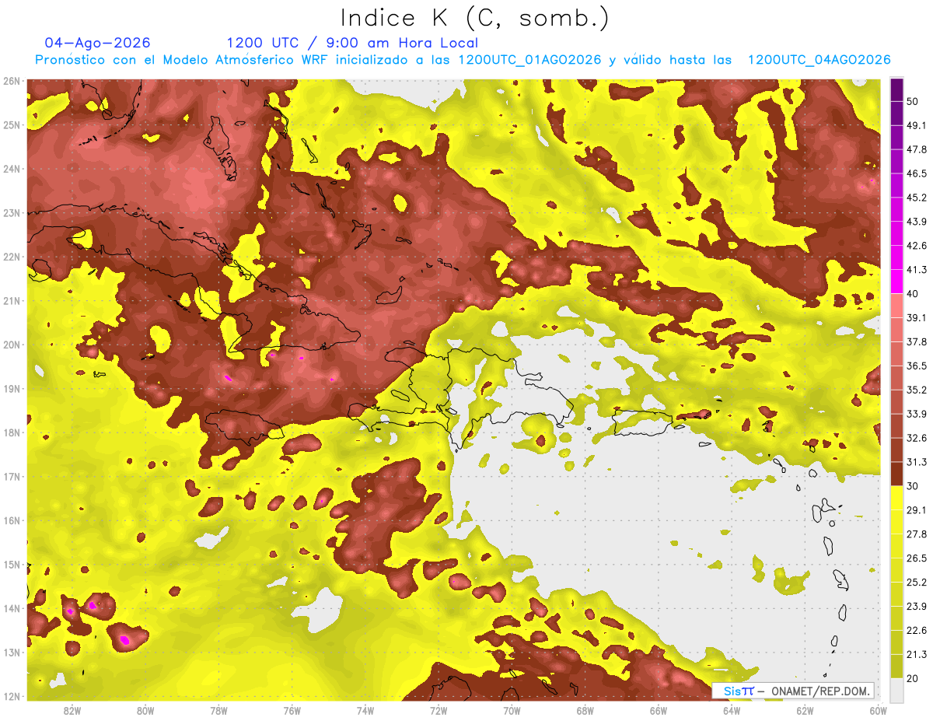Click the latitude label 22N

pos(12,257)
